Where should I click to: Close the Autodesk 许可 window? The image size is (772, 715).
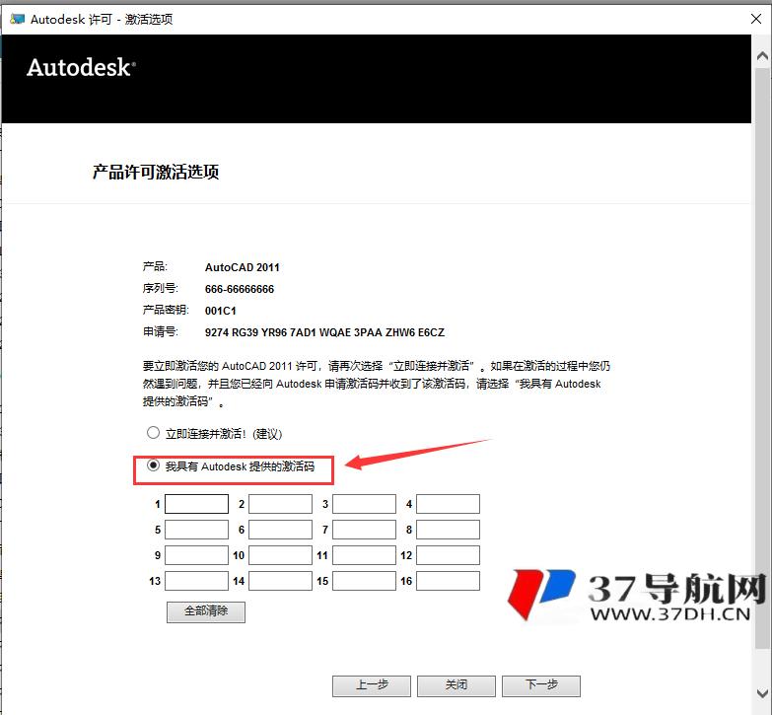click(x=756, y=19)
